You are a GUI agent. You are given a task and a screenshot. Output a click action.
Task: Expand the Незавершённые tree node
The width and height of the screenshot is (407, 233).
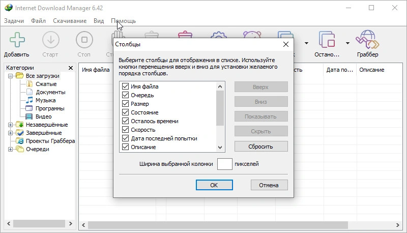coord(11,125)
